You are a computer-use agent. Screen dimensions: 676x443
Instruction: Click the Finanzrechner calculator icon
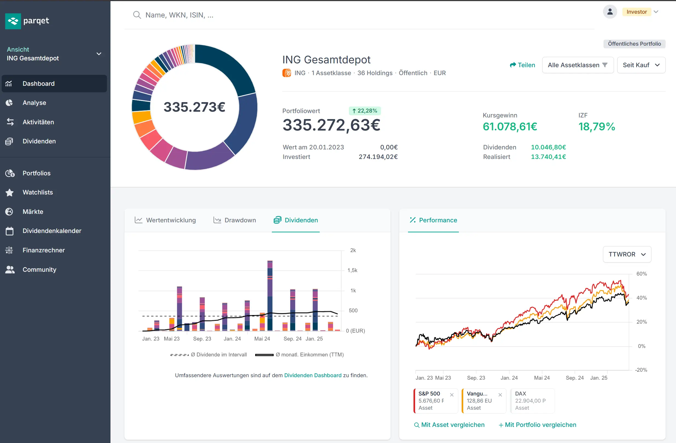[9, 250]
